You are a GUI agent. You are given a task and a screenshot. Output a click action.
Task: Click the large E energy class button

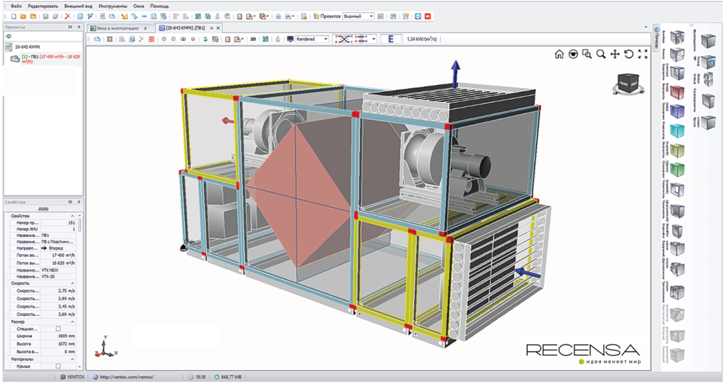click(390, 39)
